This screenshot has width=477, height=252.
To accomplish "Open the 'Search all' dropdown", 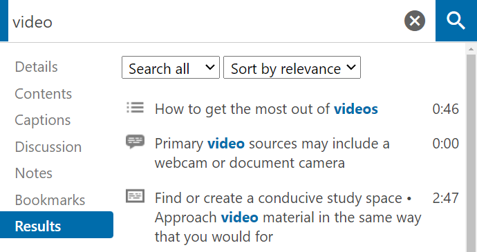I will click(x=171, y=68).
